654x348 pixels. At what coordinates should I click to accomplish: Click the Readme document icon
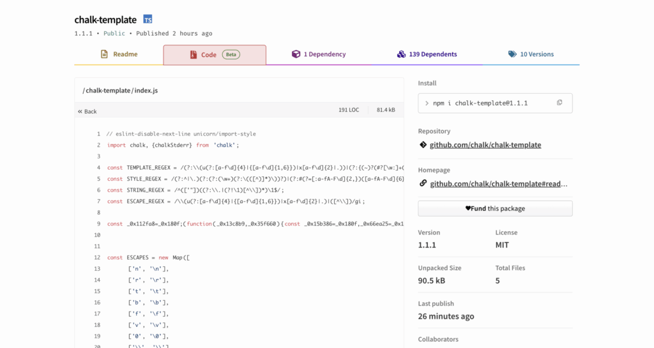tap(104, 54)
